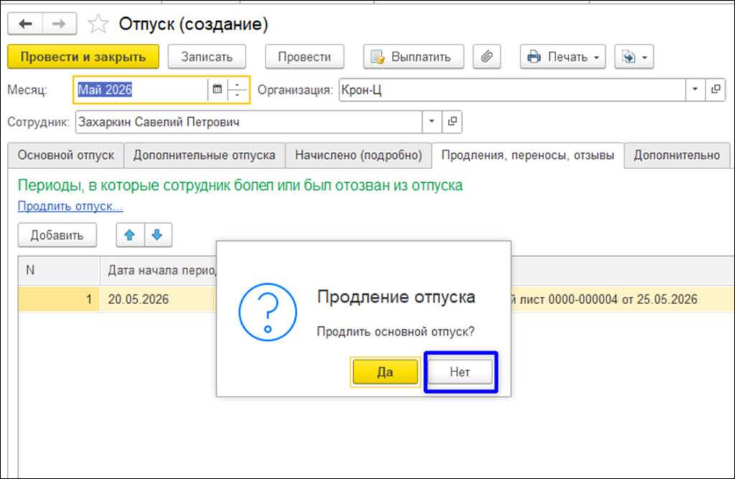Switch to 'Дополнительно' tab

(x=677, y=156)
